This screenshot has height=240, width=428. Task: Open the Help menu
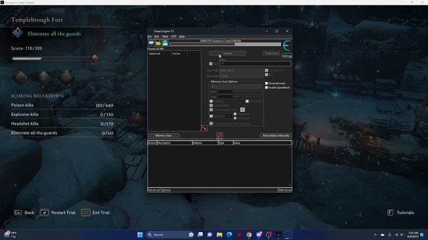[x=182, y=37]
